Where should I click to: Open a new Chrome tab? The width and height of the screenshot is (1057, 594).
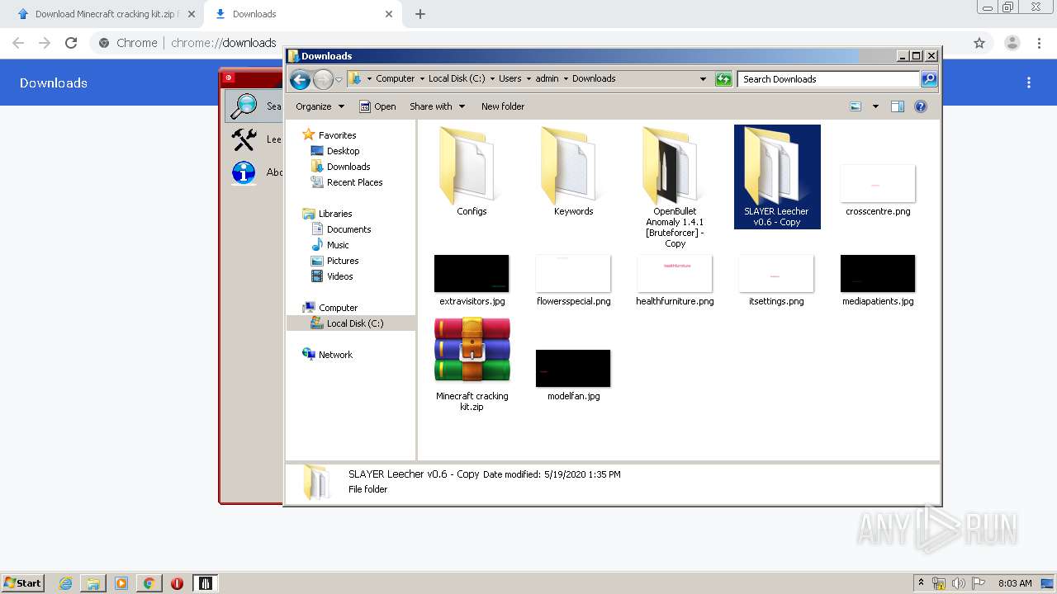420,14
